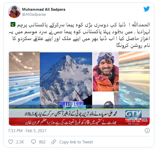Click the GTV channel logo
Screen dimensions: 156x150
click(x=133, y=114)
